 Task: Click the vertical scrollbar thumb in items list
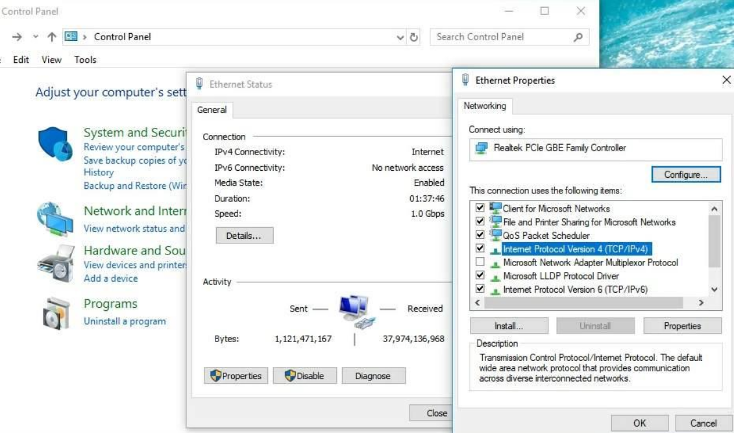point(715,241)
